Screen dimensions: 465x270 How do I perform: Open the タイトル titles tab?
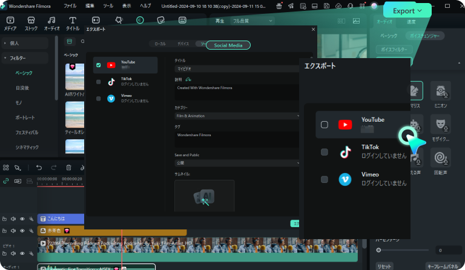point(73,24)
